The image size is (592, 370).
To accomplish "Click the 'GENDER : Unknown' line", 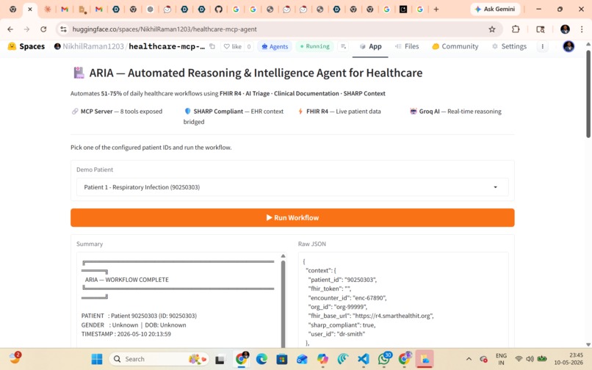I will 134,325.
